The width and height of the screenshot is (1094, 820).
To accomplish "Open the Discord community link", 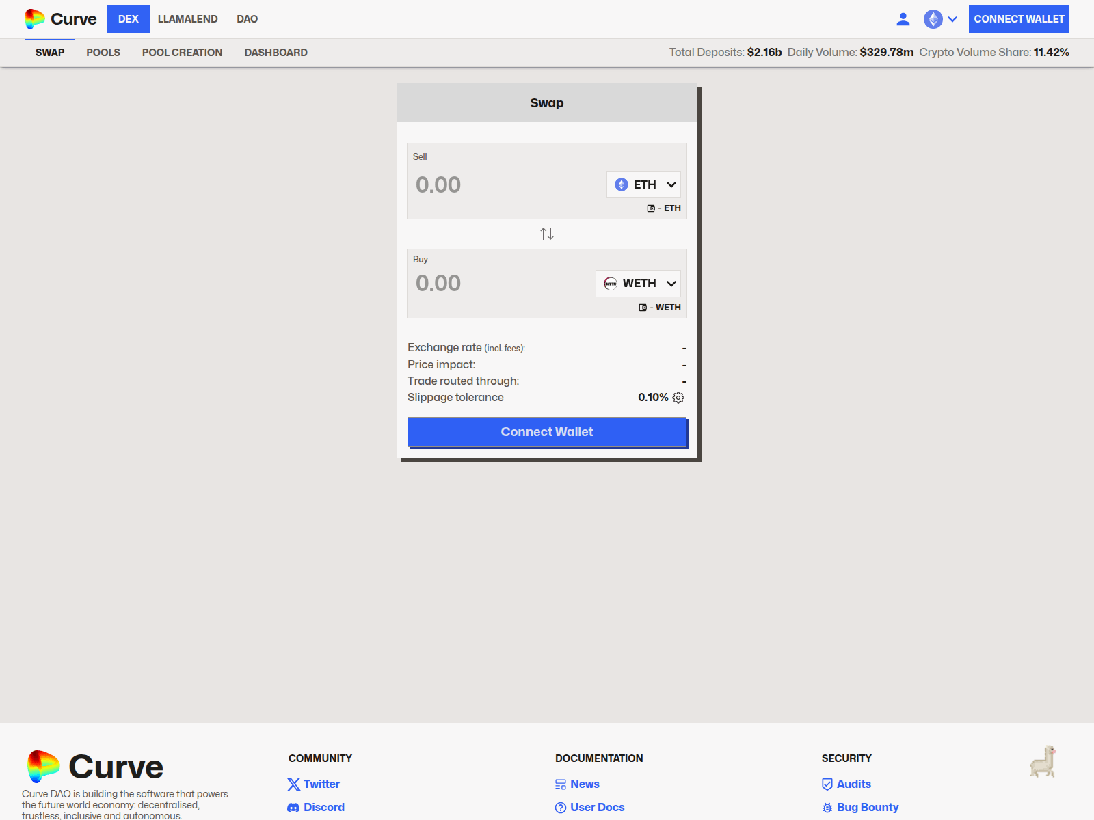I will tap(324, 808).
